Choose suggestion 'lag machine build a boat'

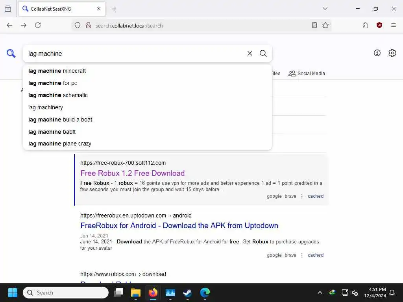click(x=147, y=120)
